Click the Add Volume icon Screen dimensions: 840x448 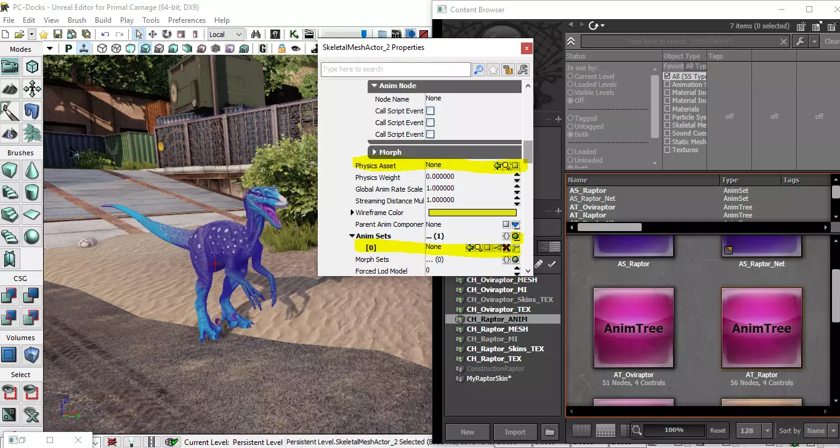click(x=32, y=354)
